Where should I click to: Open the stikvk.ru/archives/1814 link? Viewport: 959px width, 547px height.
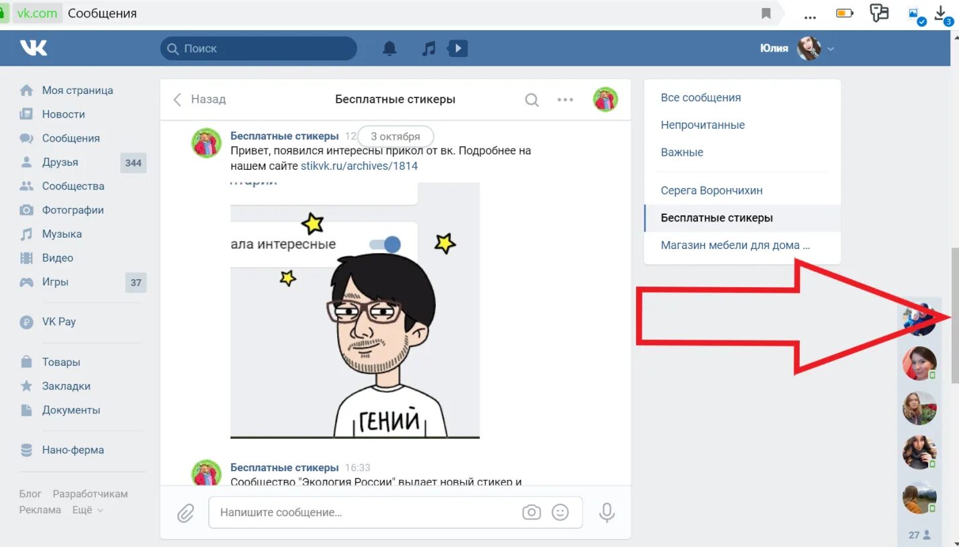[359, 166]
